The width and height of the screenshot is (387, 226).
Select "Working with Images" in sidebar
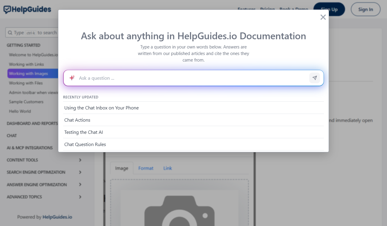click(x=33, y=73)
